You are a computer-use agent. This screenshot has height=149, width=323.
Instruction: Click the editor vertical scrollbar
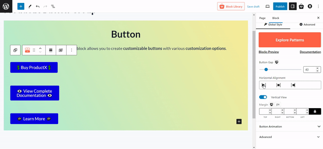coord(254,74)
